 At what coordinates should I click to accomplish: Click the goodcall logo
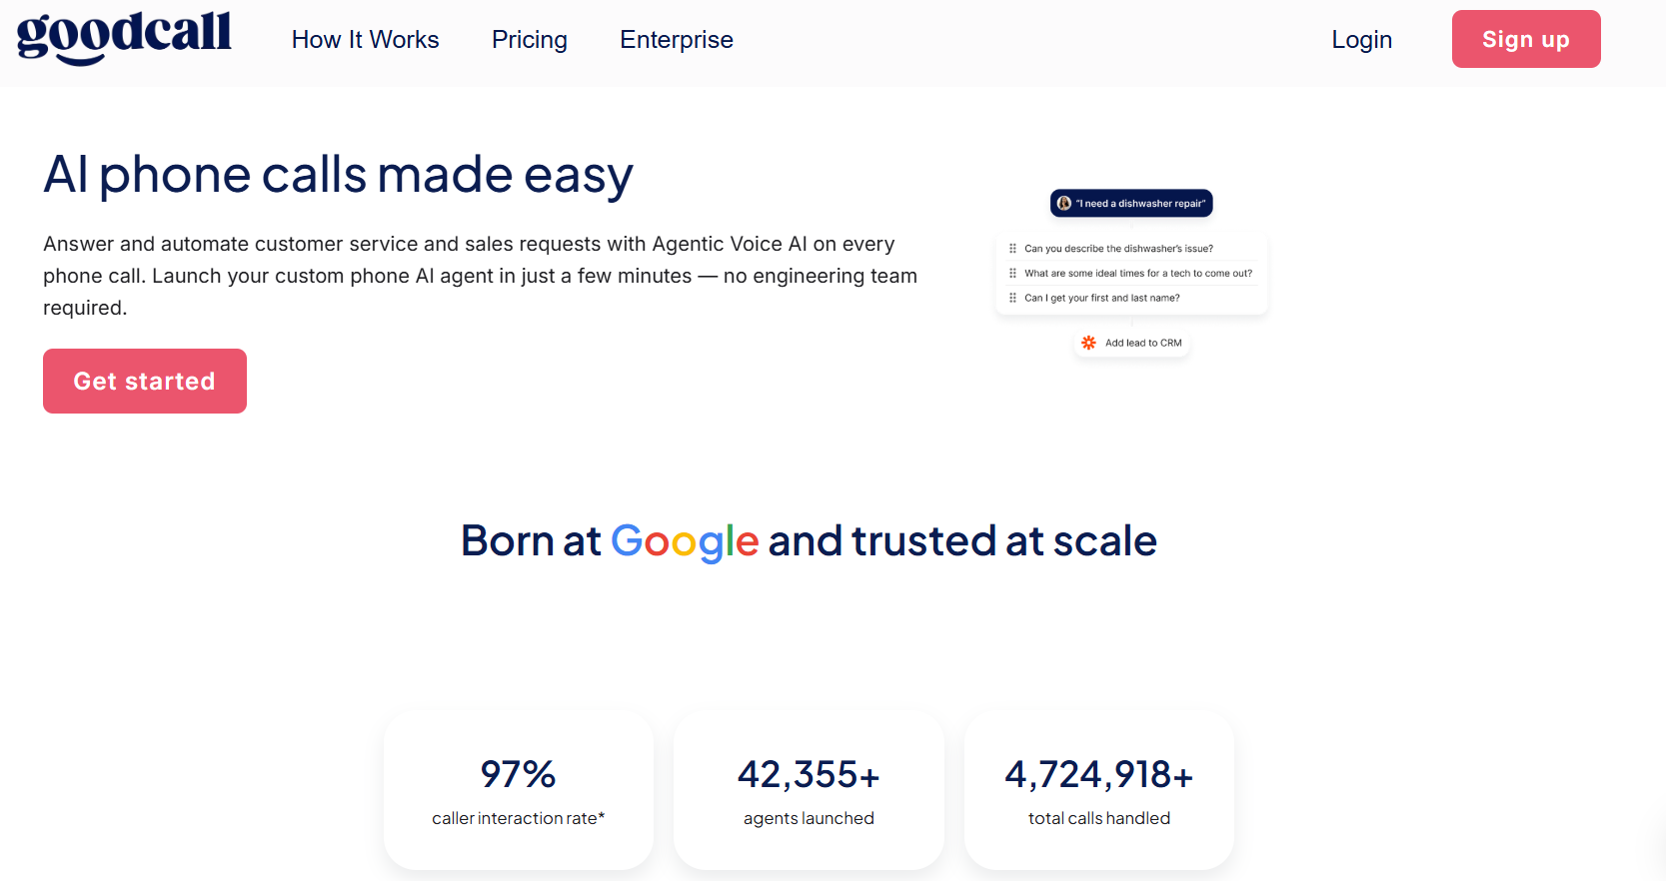124,38
